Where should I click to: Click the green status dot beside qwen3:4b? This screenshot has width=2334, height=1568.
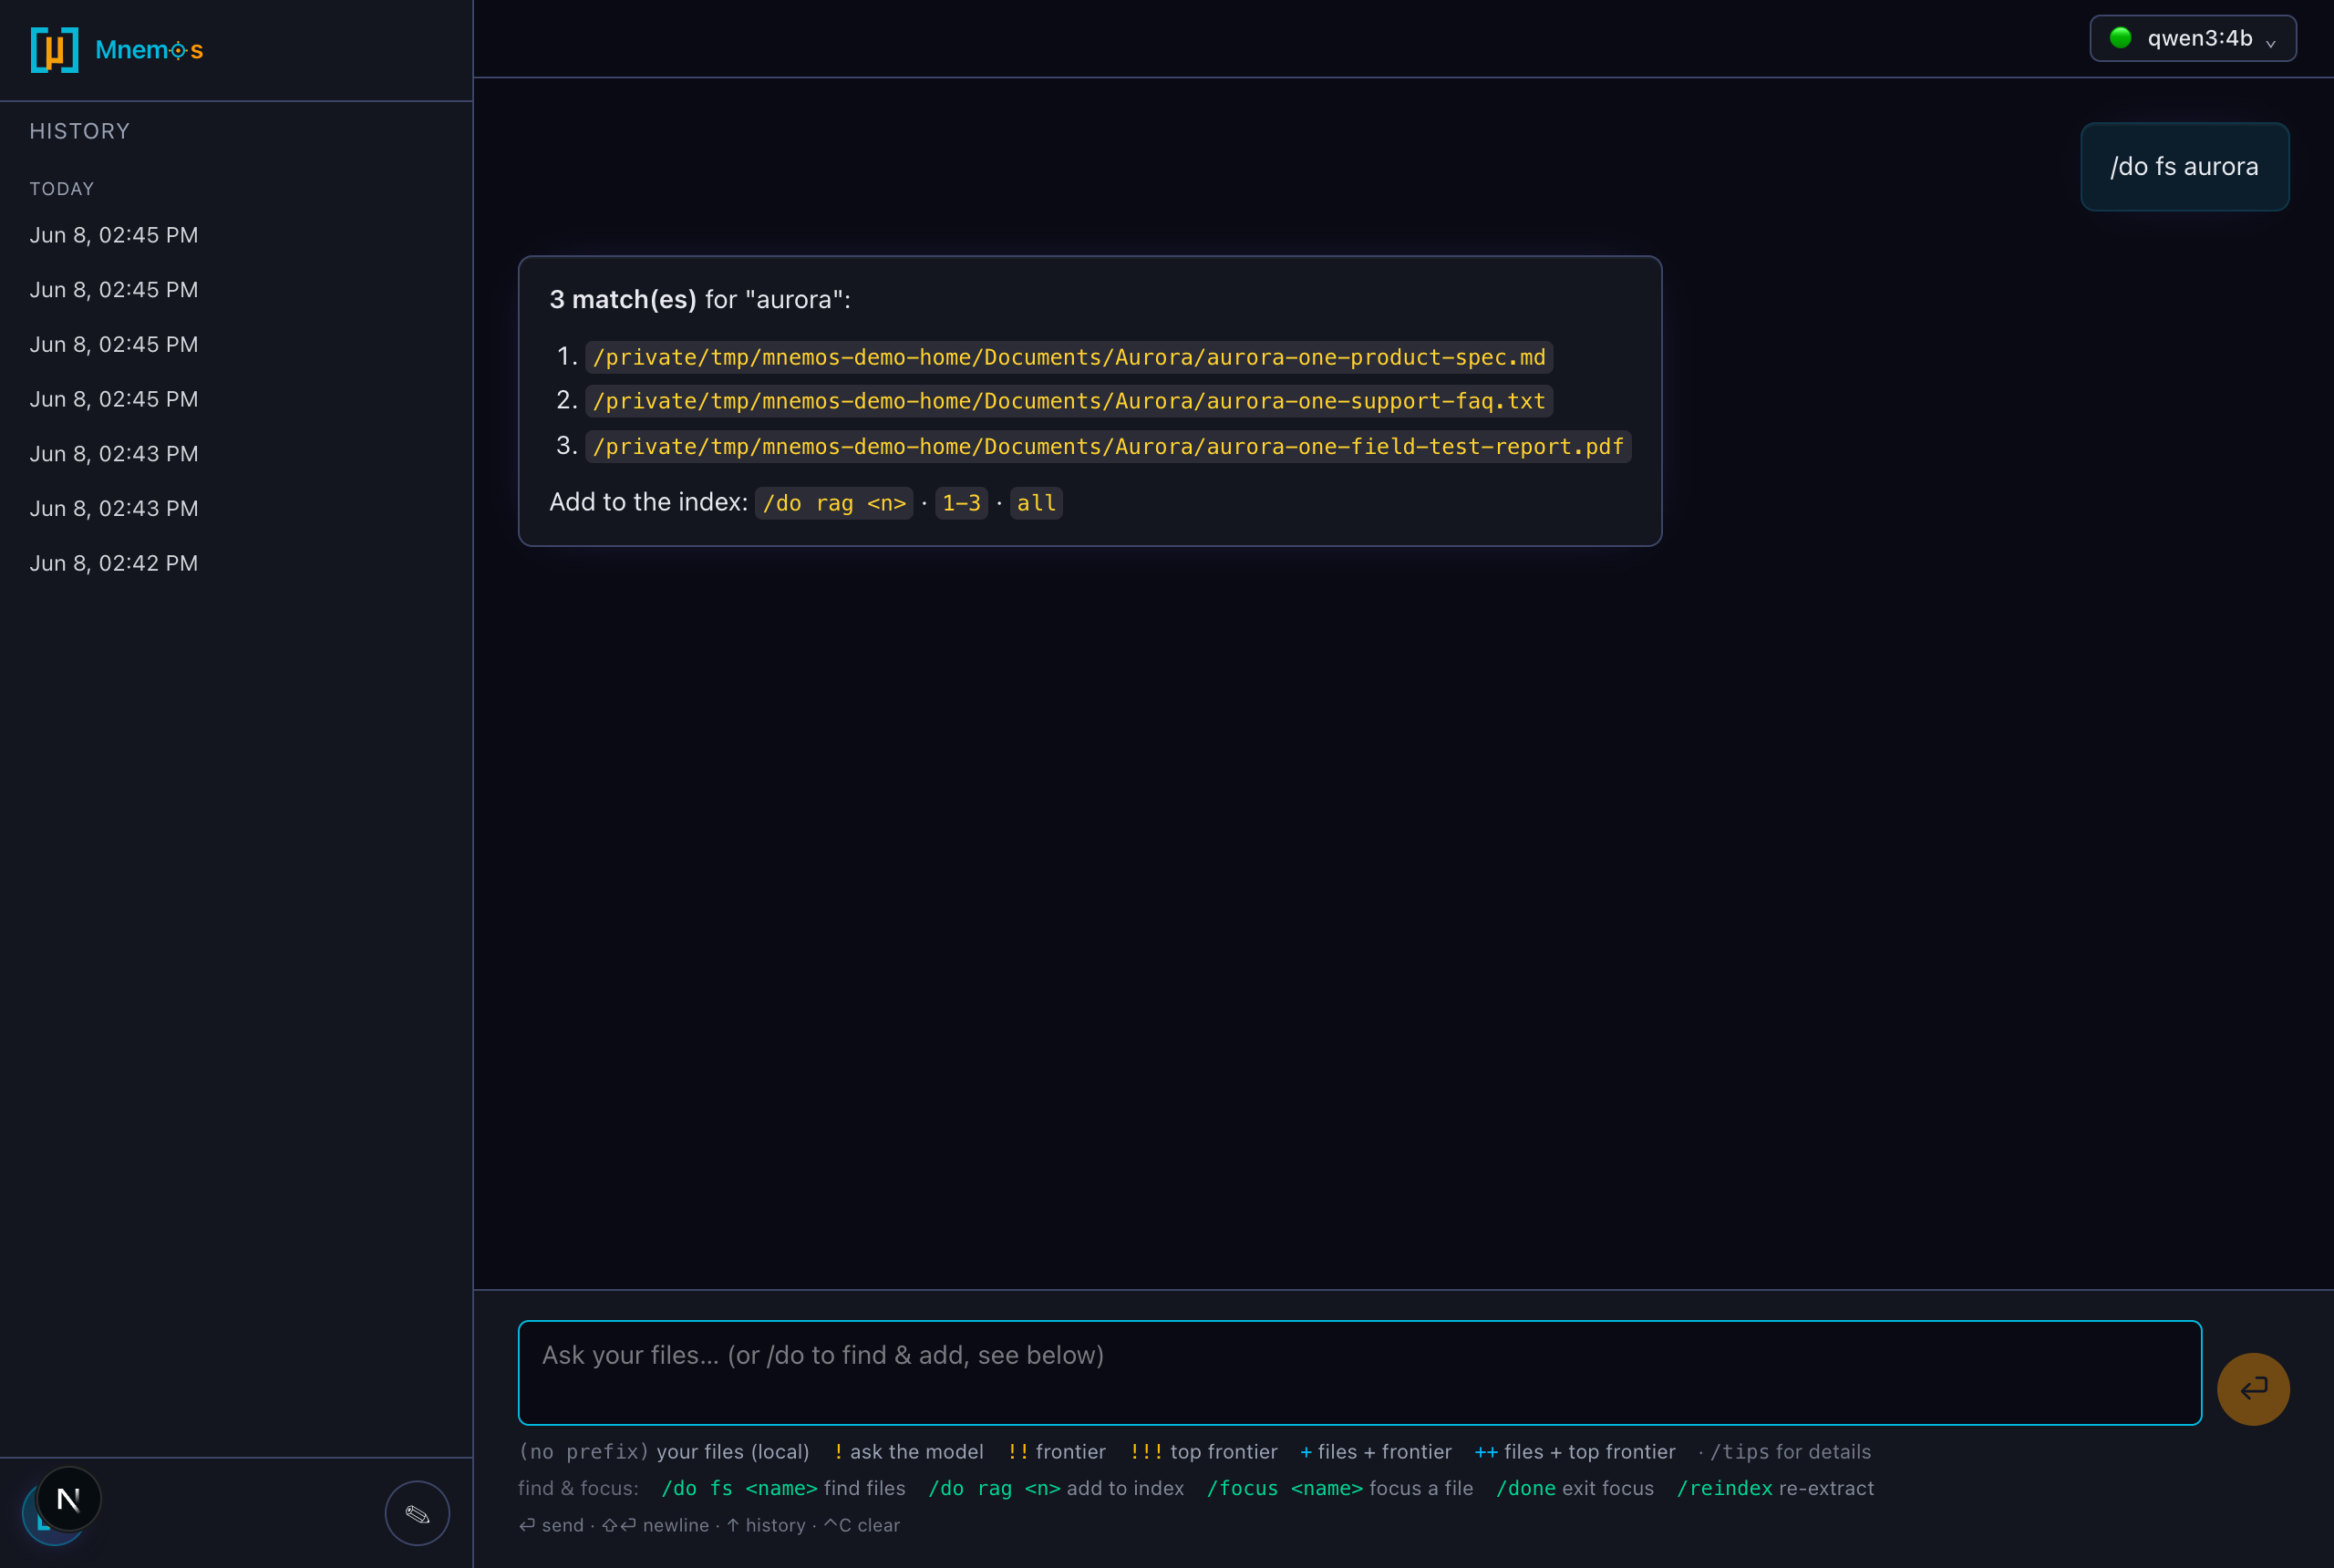(2120, 38)
